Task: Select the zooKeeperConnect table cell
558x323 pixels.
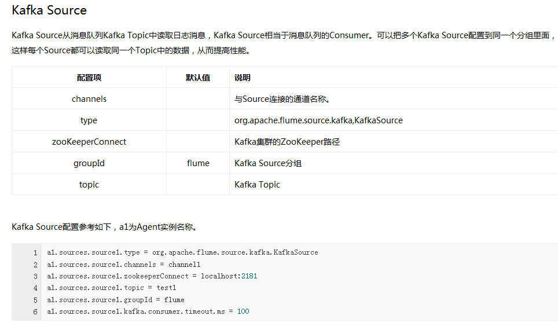Action: (89, 142)
